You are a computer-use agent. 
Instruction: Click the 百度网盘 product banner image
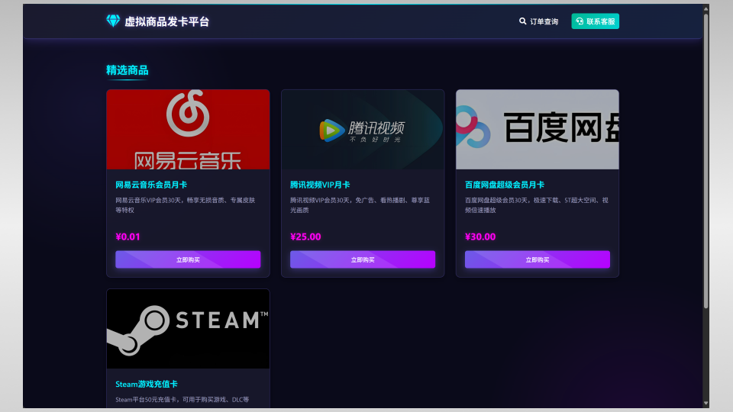click(x=538, y=129)
